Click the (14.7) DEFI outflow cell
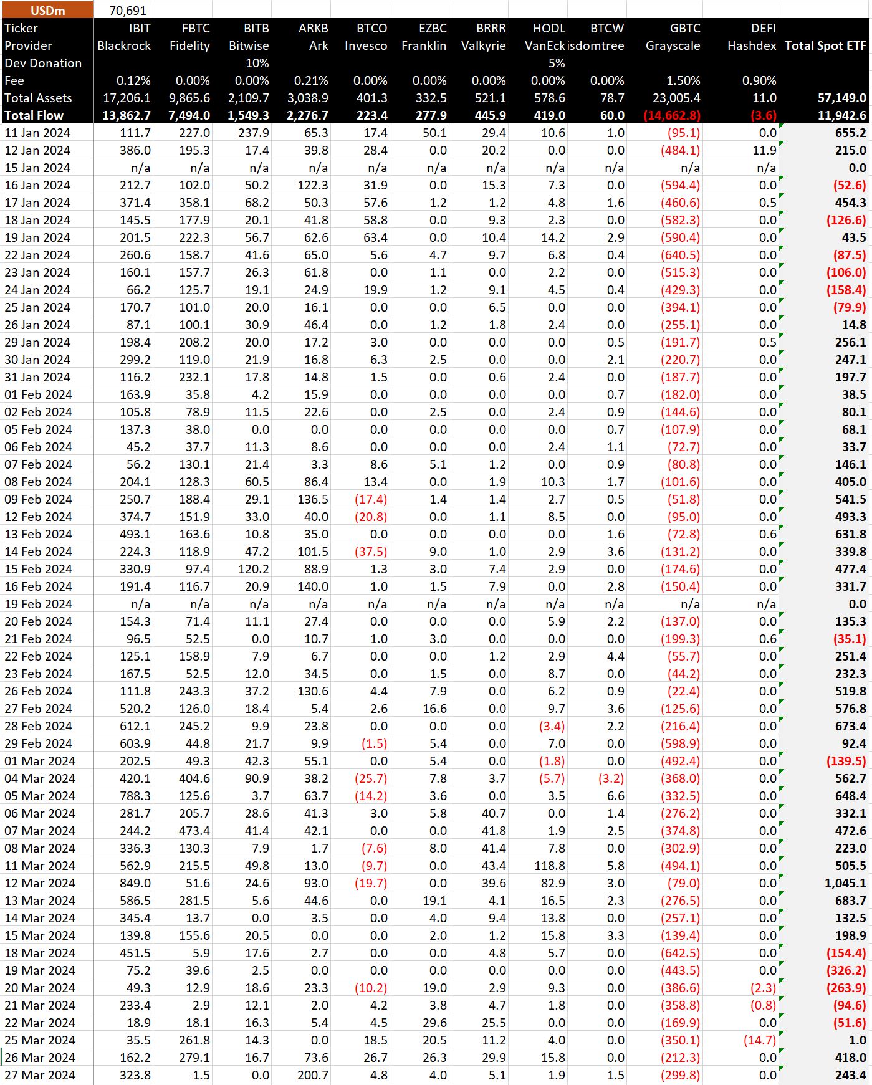This screenshot has height=1085, width=872. [x=760, y=1040]
